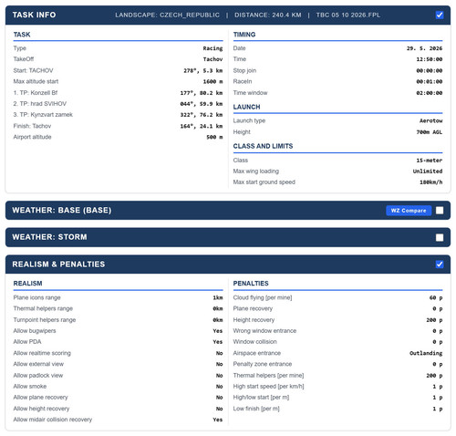Image resolution: width=456 pixels, height=436 pixels.
Task: Expand the Weather: Storm header
Action: coord(228,237)
